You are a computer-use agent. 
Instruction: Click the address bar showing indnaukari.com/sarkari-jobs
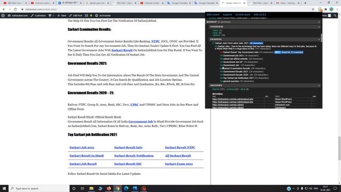point(165,10)
